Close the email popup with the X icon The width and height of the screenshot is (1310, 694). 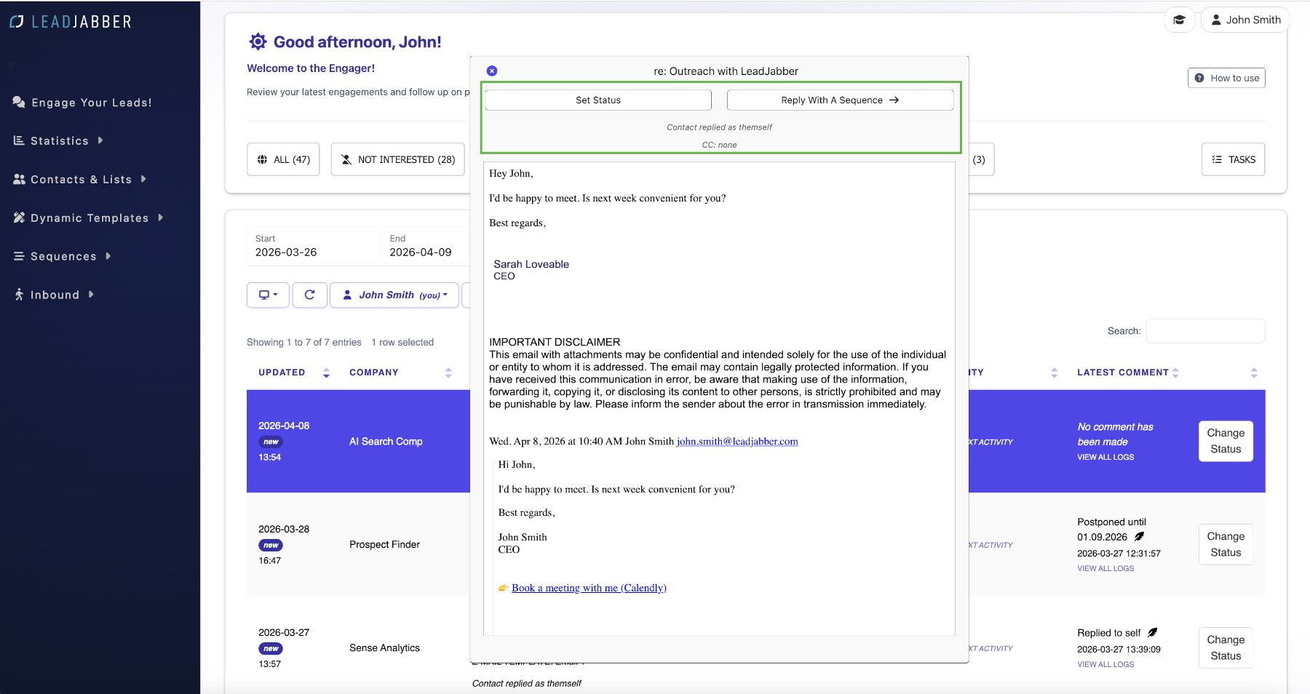492,71
